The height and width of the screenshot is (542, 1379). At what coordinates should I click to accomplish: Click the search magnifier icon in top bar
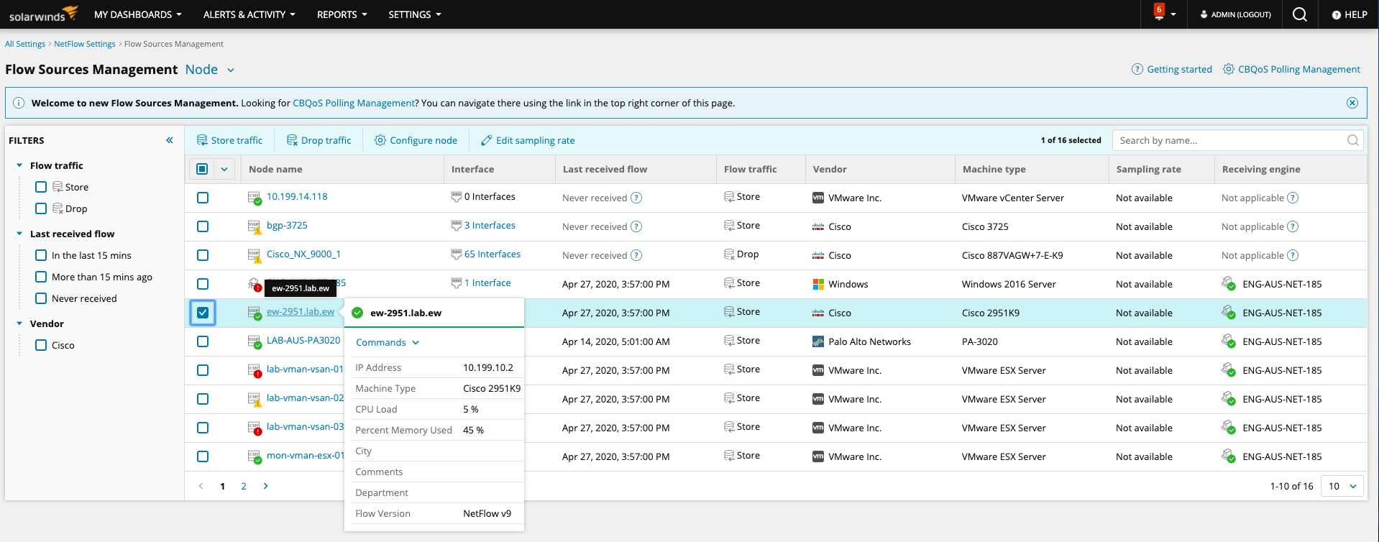tap(1299, 14)
